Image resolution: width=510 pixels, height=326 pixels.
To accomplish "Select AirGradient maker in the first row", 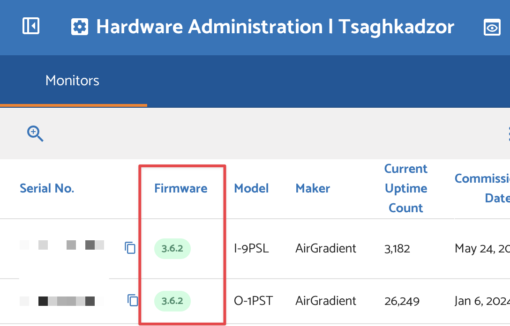I will tap(326, 248).
